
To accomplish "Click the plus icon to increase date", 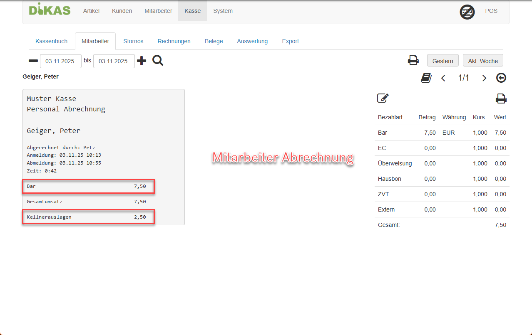I will (x=142, y=61).
